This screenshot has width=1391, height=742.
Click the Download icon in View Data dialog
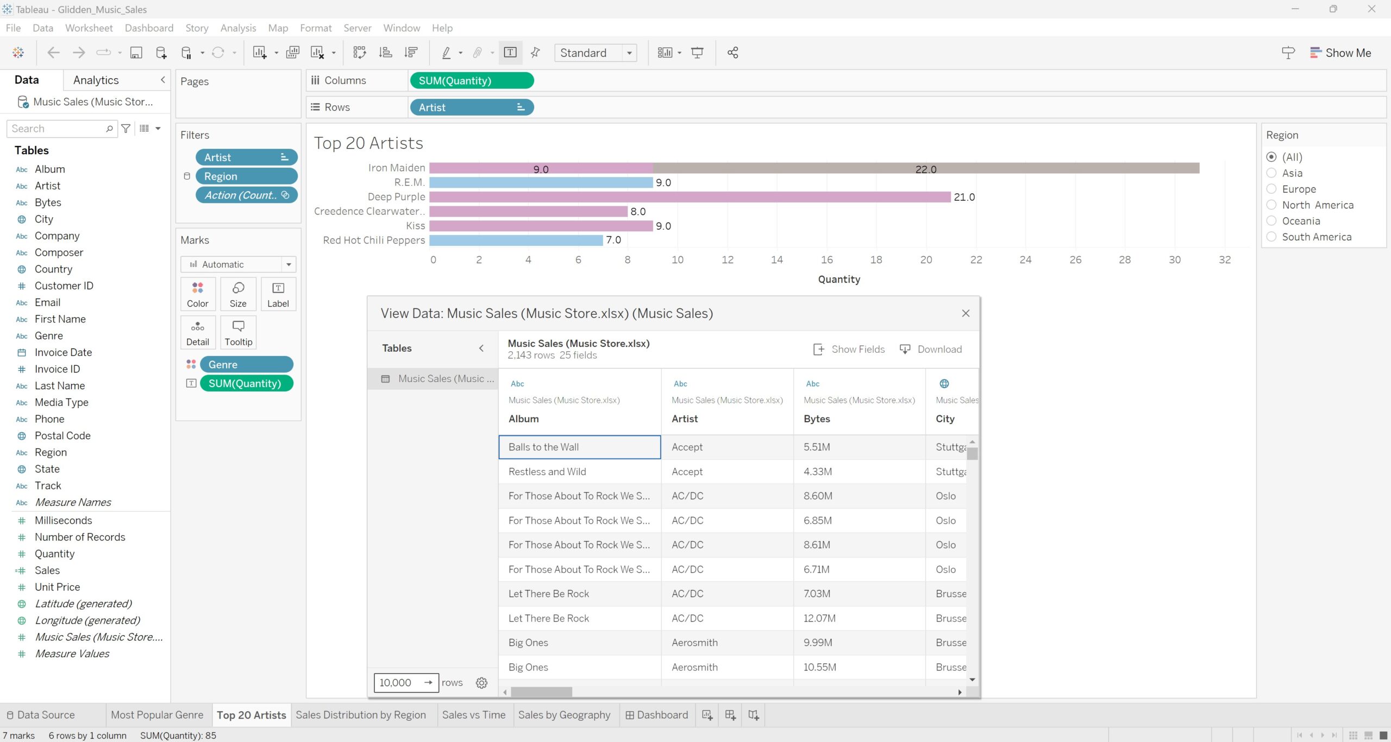click(x=904, y=350)
